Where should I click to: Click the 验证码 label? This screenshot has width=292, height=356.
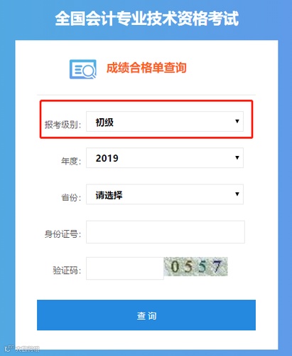(67, 271)
